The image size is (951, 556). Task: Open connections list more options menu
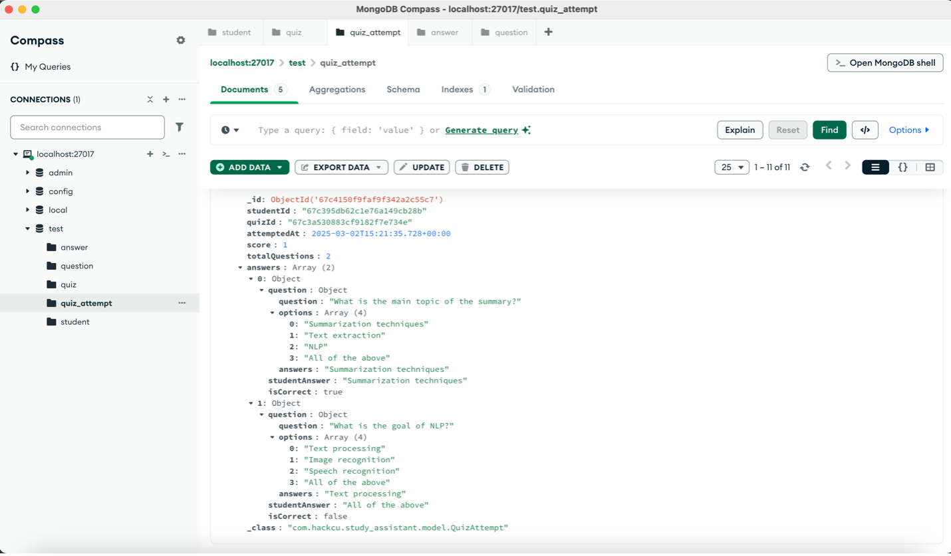[182, 100]
